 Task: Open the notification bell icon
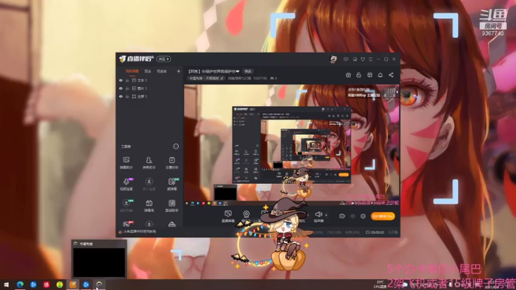point(380,75)
